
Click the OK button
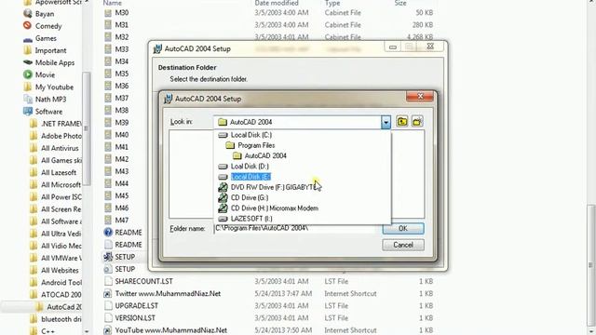point(403,228)
